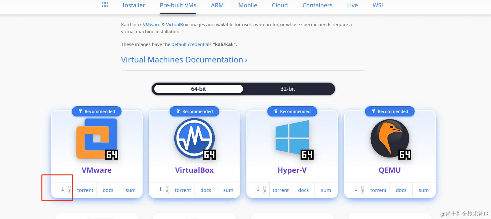Switch to the Live tab
The width and height of the screenshot is (491, 219).
(x=352, y=5)
